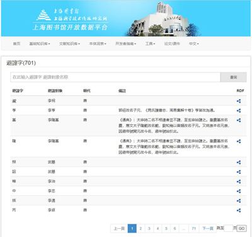Open the RDF icon for the 隆 row
252x237 pixels.
239,141
